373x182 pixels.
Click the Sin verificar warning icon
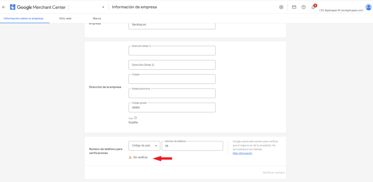[x=130, y=157]
